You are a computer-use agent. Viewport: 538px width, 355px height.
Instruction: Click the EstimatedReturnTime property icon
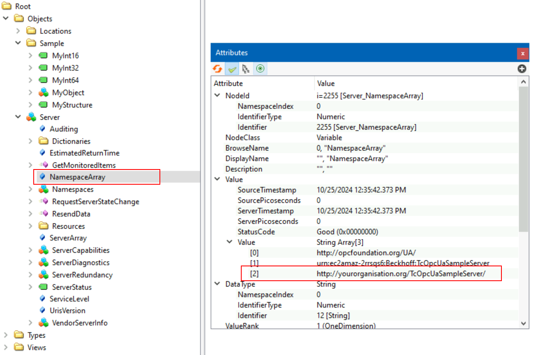[42, 153]
